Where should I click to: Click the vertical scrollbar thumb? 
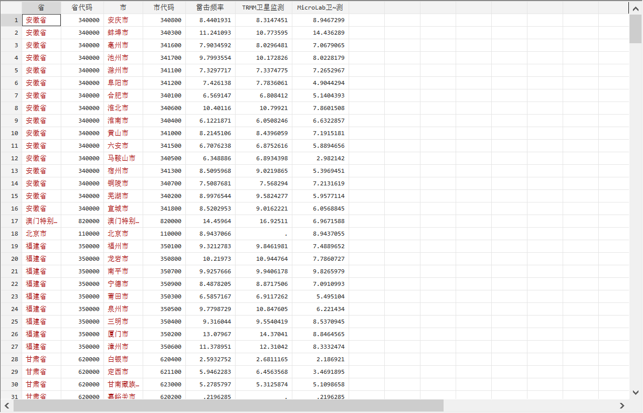pyautogui.click(x=635, y=29)
